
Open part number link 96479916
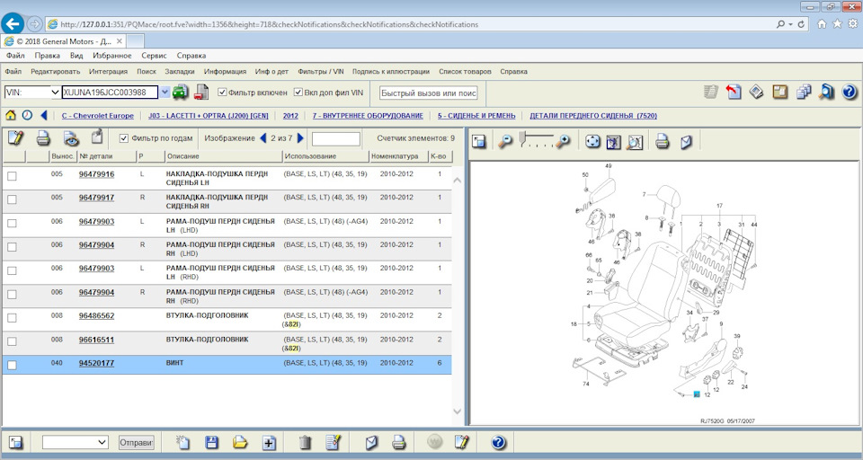click(x=96, y=174)
